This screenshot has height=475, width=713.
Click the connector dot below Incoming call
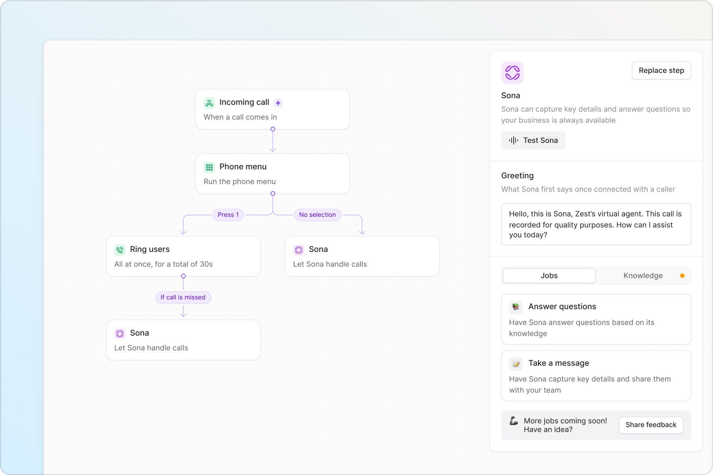(273, 129)
